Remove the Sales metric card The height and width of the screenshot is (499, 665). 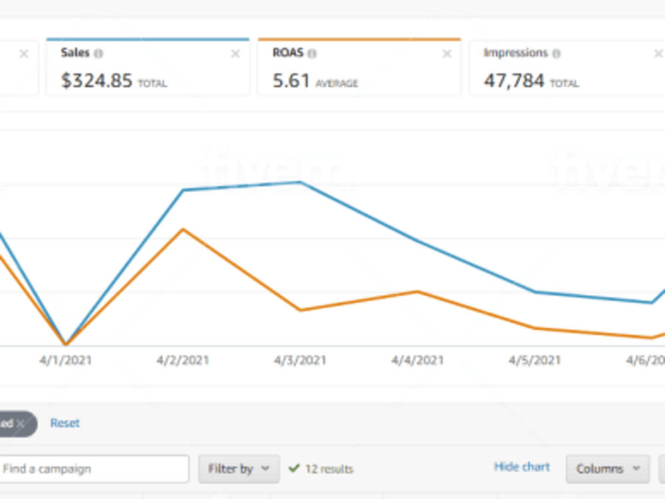tap(235, 54)
